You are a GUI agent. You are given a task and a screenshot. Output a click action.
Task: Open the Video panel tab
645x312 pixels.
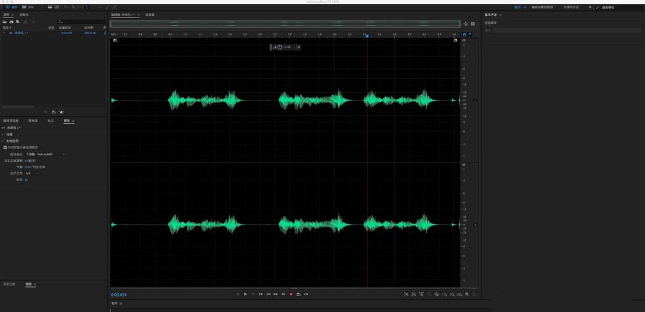pos(28,284)
